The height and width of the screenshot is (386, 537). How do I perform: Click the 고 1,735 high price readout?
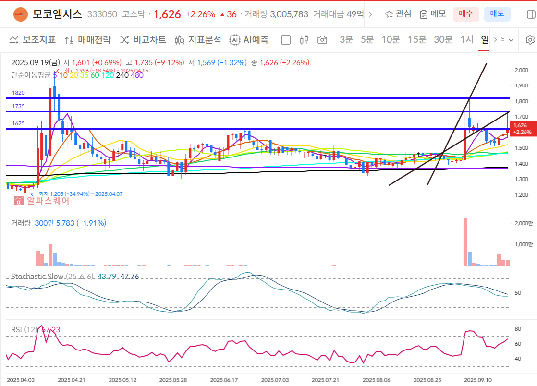[155, 62]
